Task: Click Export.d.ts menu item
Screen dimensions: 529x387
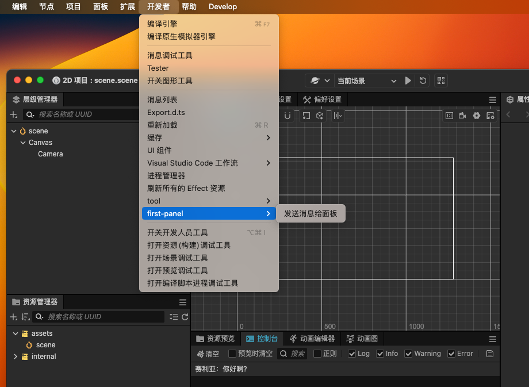Action: [x=209, y=112]
